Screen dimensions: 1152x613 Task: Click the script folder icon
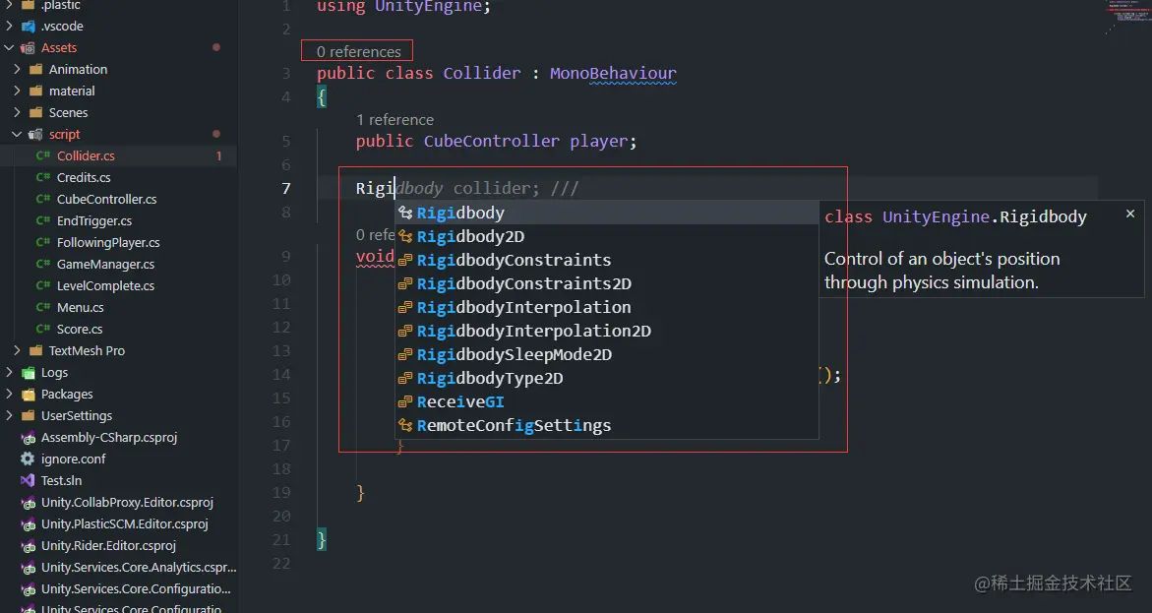35,135
